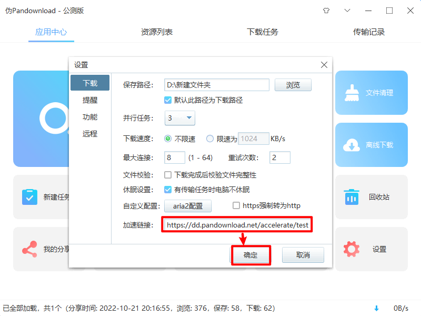The width and height of the screenshot is (421, 316).
Task: Open the settings gear icon
Action: tap(351, 249)
